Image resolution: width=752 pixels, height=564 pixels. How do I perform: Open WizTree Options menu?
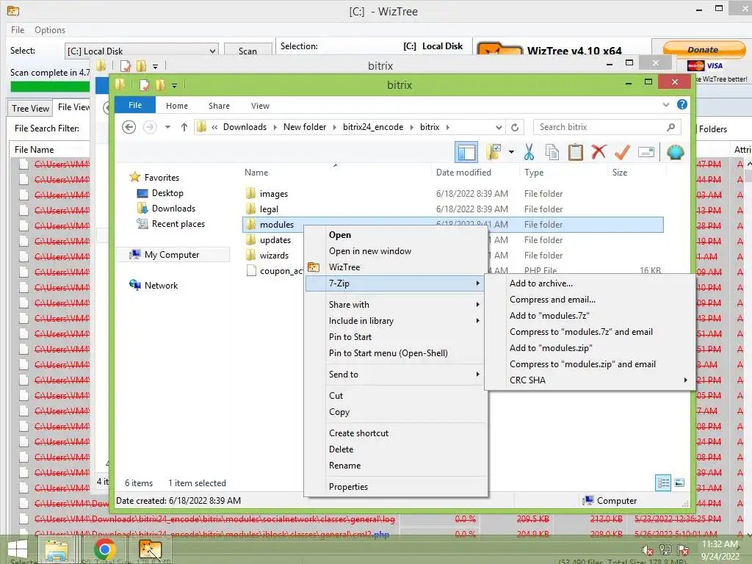50,29
